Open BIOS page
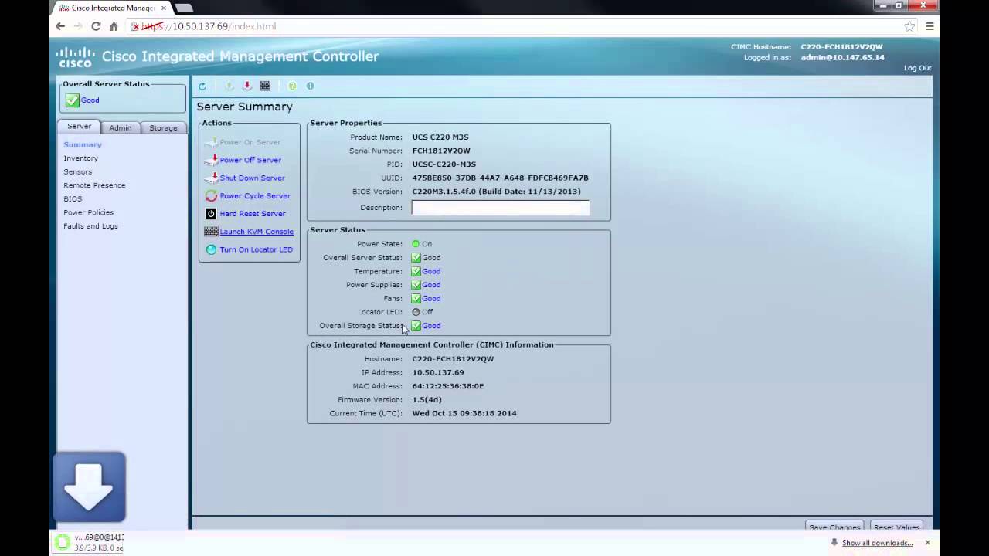 coord(73,199)
